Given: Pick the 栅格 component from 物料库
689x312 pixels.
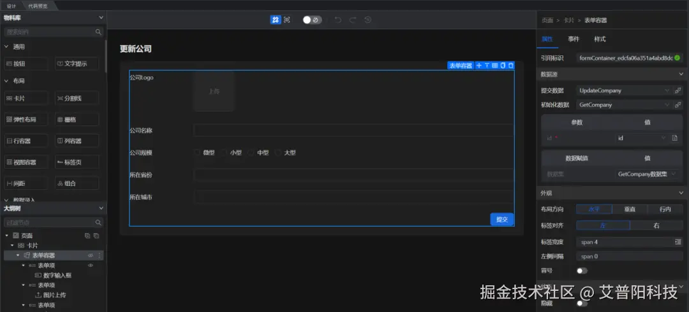Looking at the screenshot, I should coord(77,119).
